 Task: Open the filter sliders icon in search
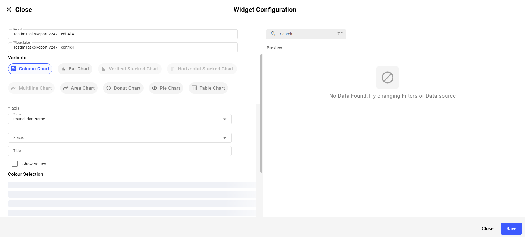coord(340,34)
